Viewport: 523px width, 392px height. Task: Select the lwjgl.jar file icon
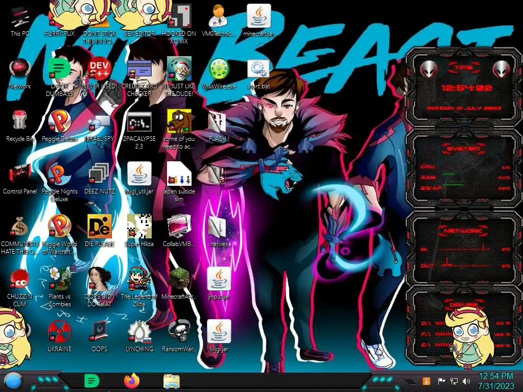pyautogui.click(x=219, y=337)
